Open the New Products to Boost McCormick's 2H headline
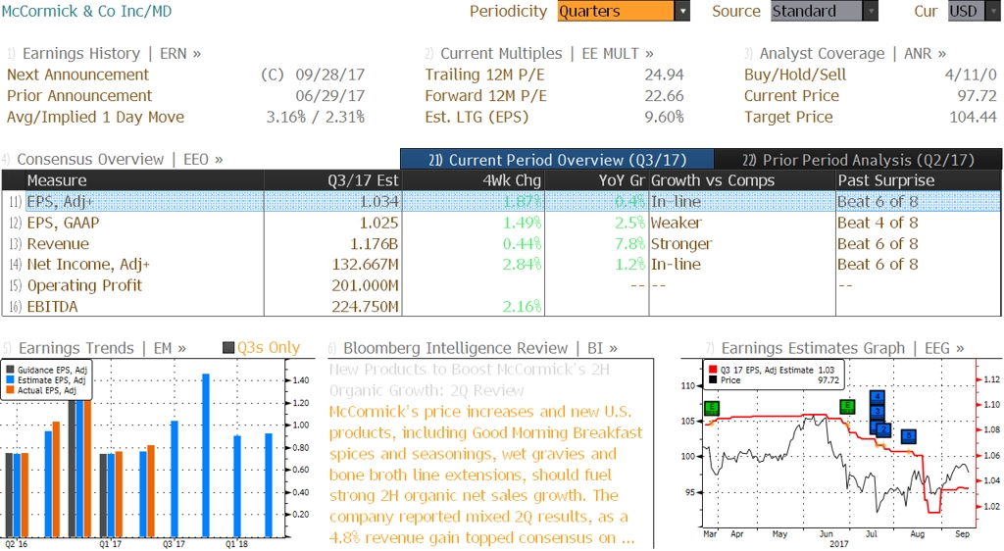Screen dimensions: 1004x551 [x=470, y=380]
